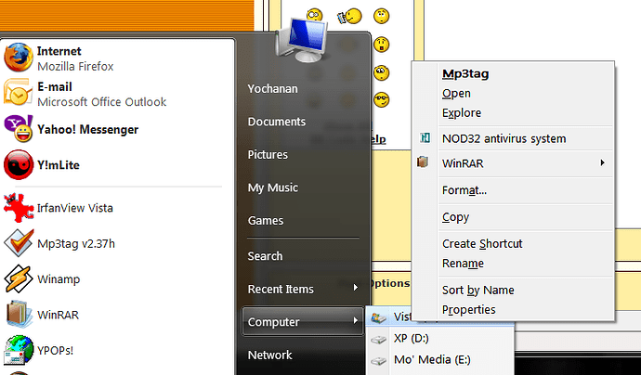Click the Mo' Media (E:) drive icon
The image size is (641, 375).
[x=378, y=361]
